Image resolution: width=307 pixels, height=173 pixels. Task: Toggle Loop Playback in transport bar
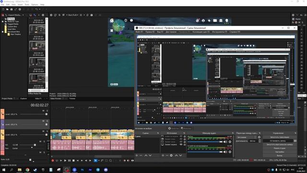(x=57, y=161)
